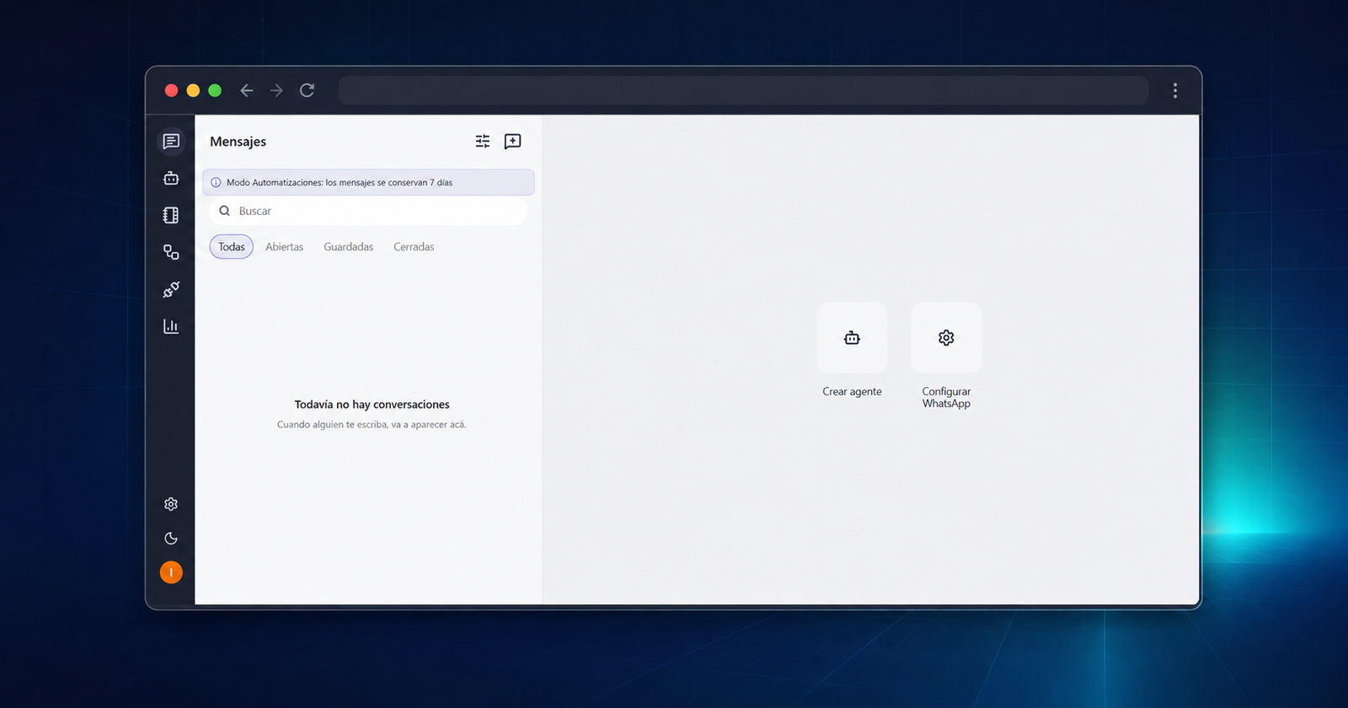Image resolution: width=1348 pixels, height=708 pixels.
Task: Start a new conversation with the plus icon
Action: [x=512, y=142]
